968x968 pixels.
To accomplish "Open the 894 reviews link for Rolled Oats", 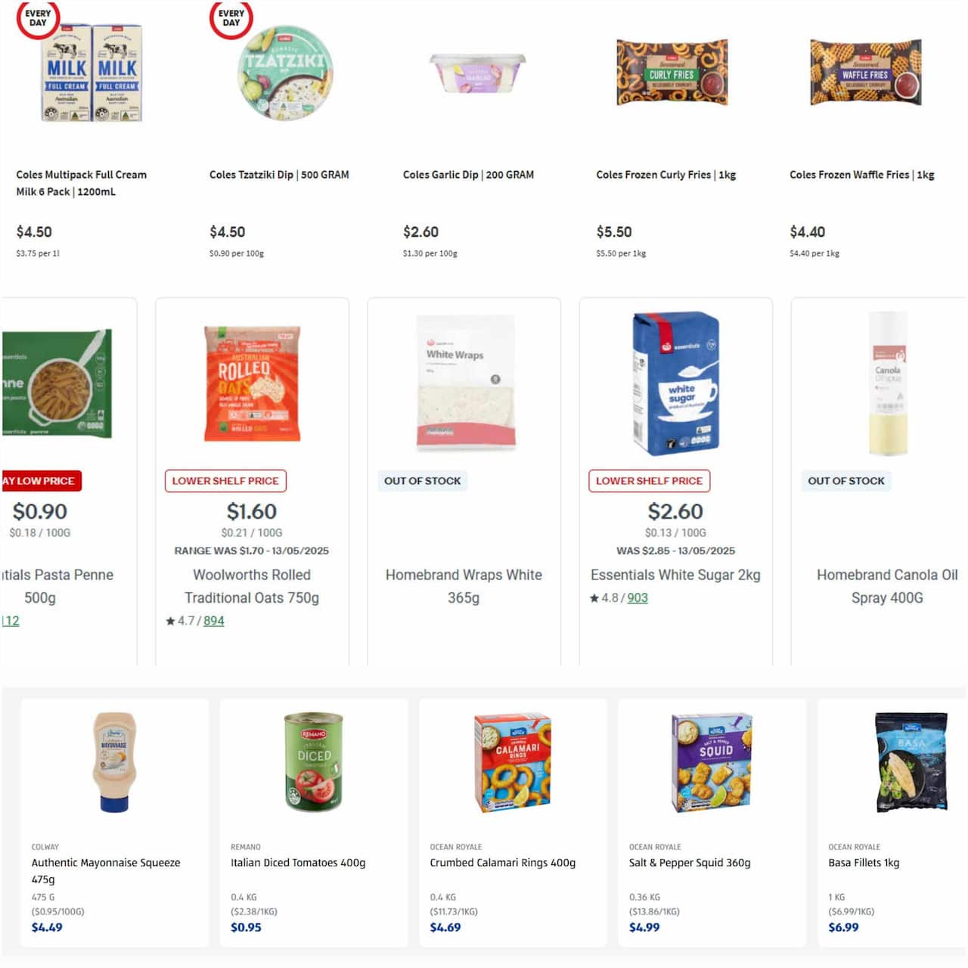I will [214, 621].
